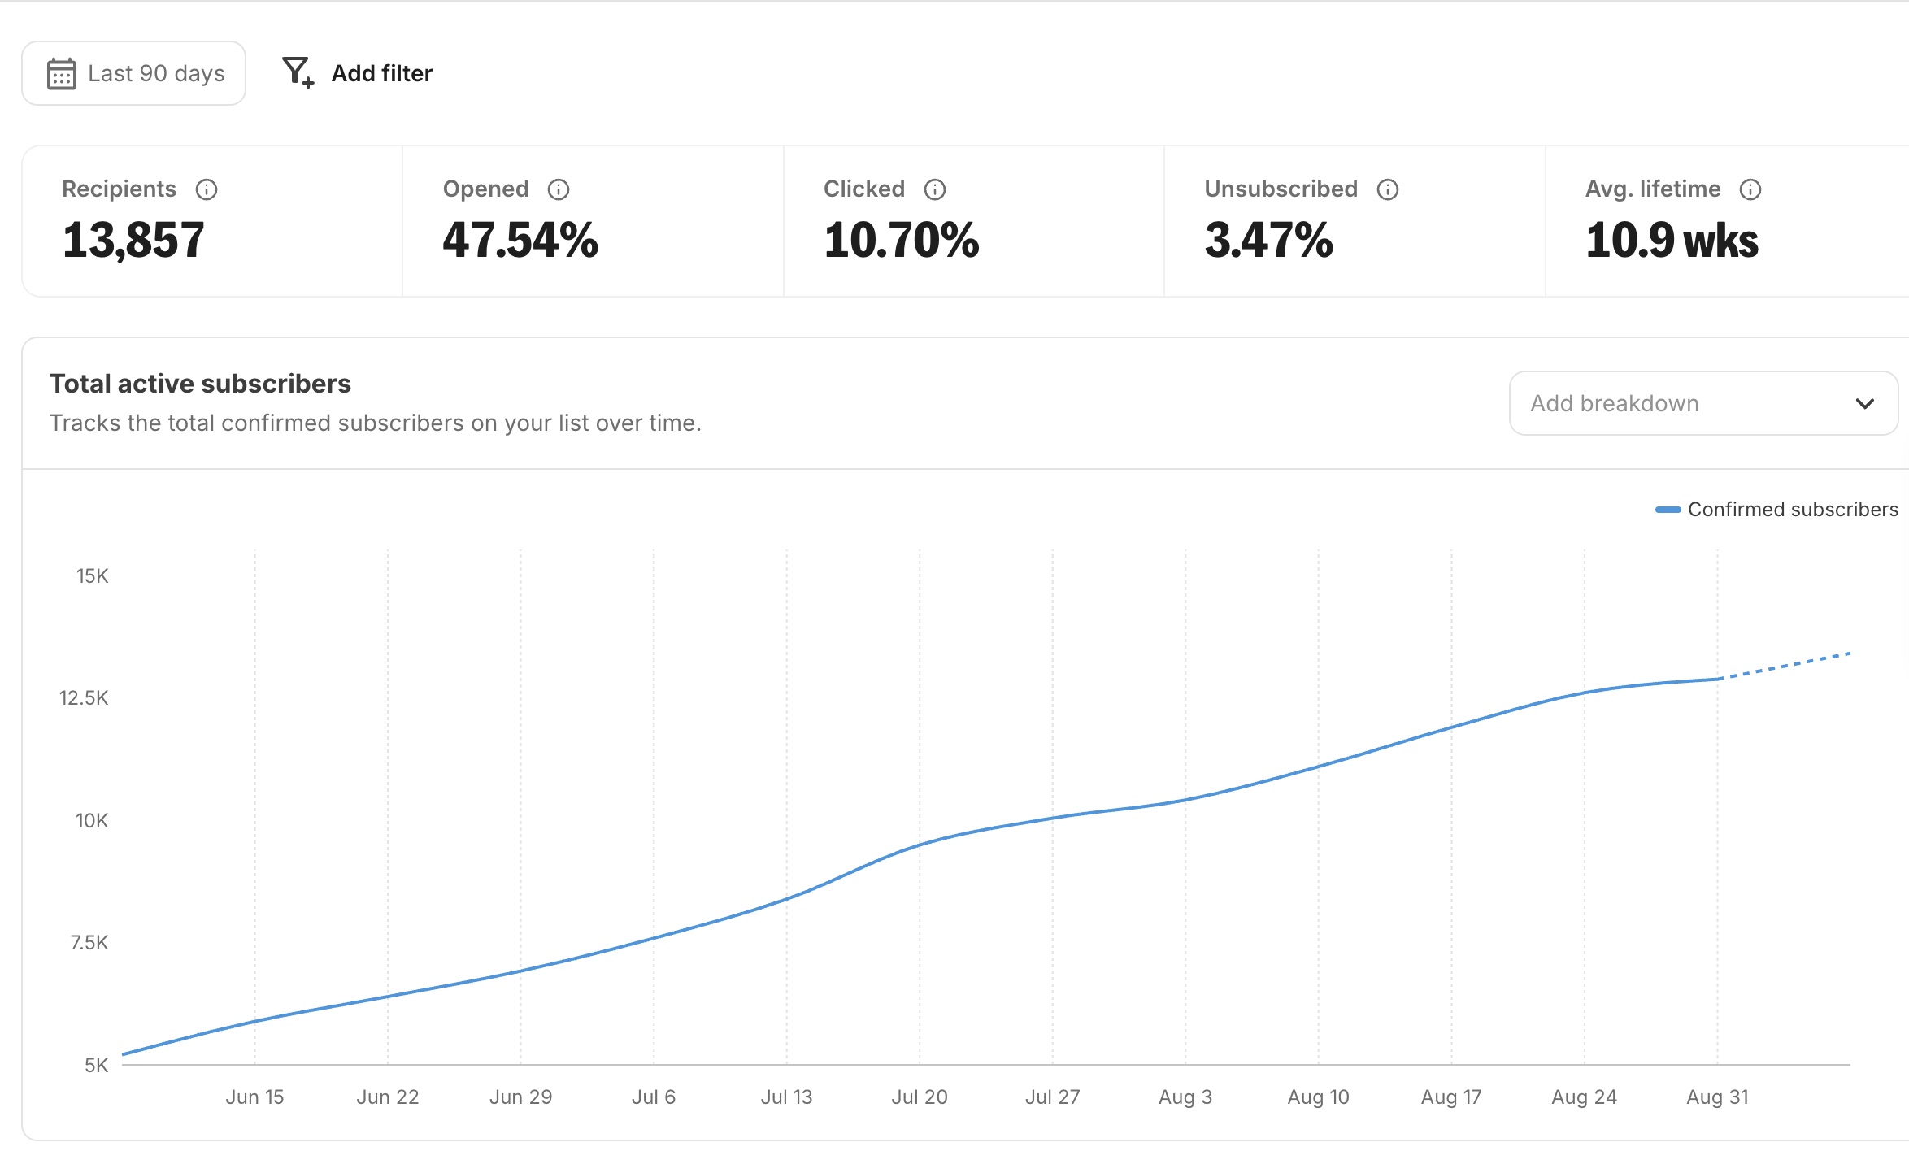Click the Aug 24 axis label

pos(1584,1097)
